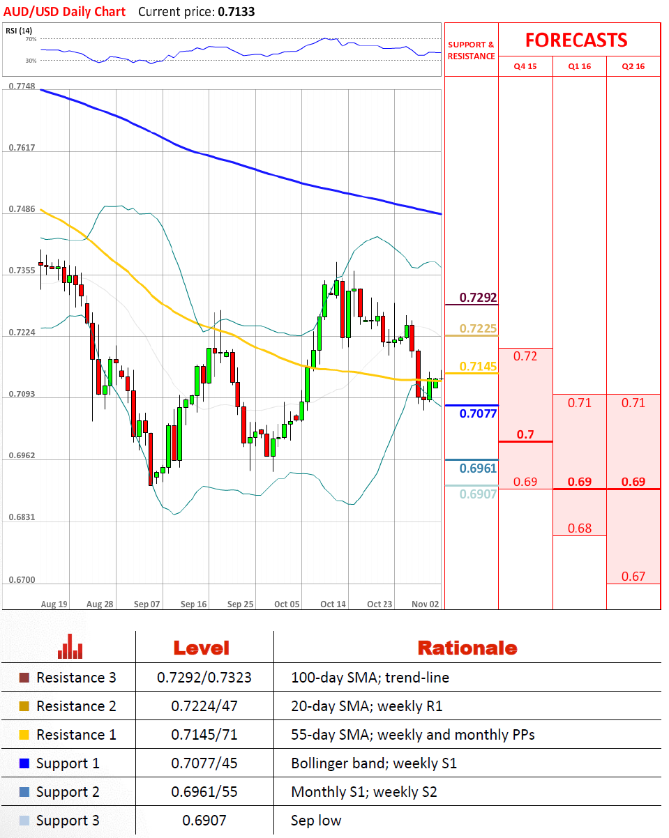Click the 0.72 forecast in the Q4 15 column
This screenshot has height=838, width=669.
click(525, 356)
